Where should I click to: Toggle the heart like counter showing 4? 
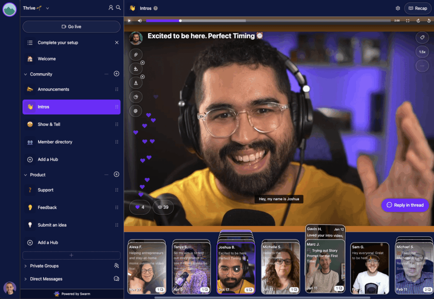coord(140,207)
